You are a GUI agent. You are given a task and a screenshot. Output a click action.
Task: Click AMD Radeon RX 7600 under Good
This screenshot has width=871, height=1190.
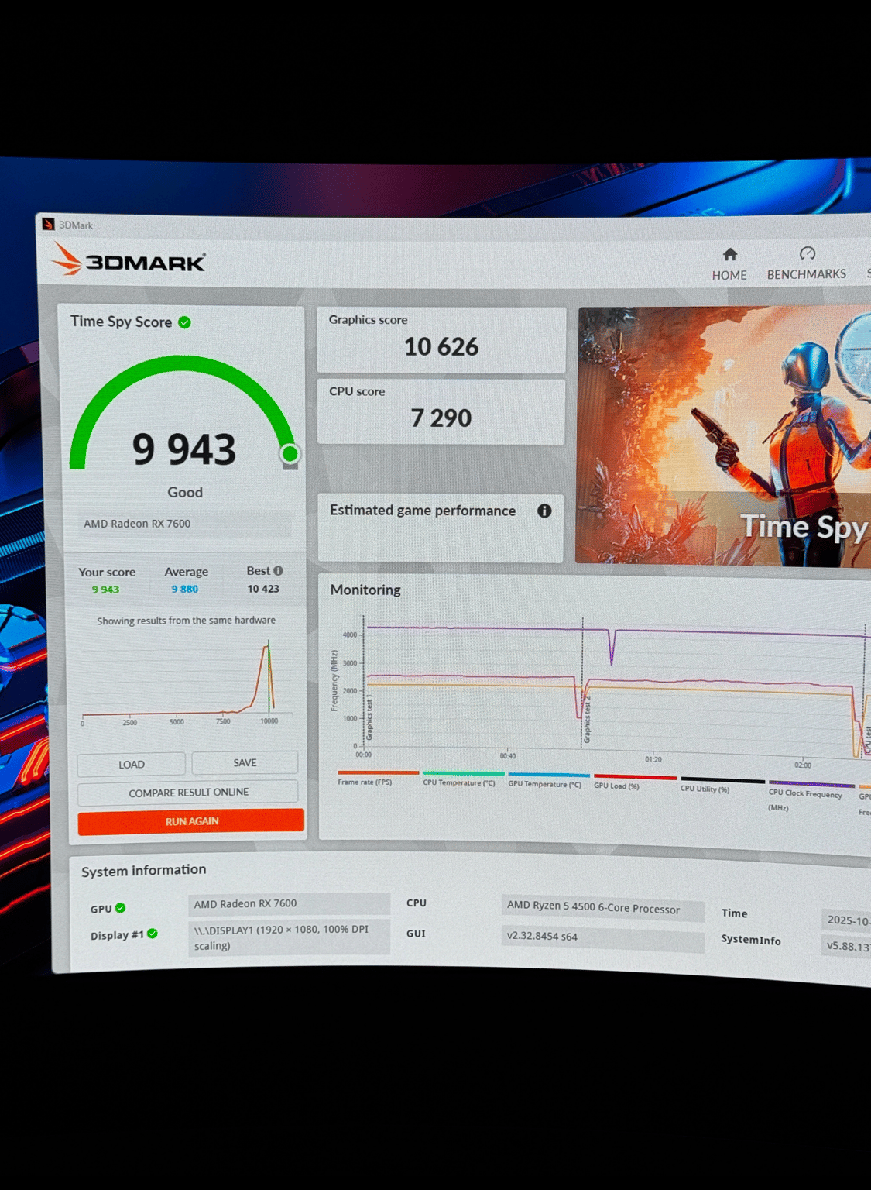pyautogui.click(x=137, y=524)
